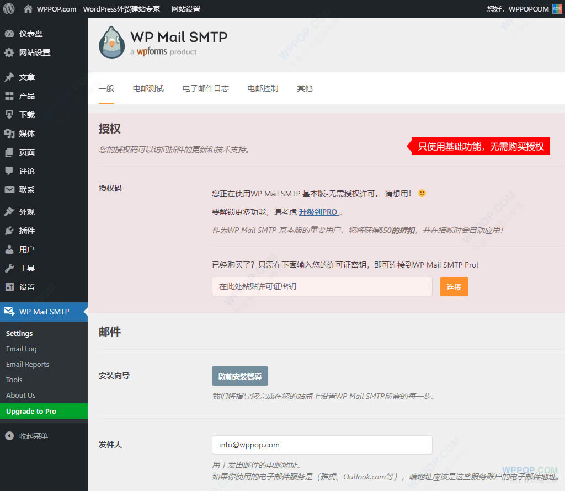Select the 电邮控制 tab
This screenshot has width=565, height=491.
263,88
